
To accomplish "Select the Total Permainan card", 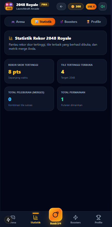I will [82, 99].
